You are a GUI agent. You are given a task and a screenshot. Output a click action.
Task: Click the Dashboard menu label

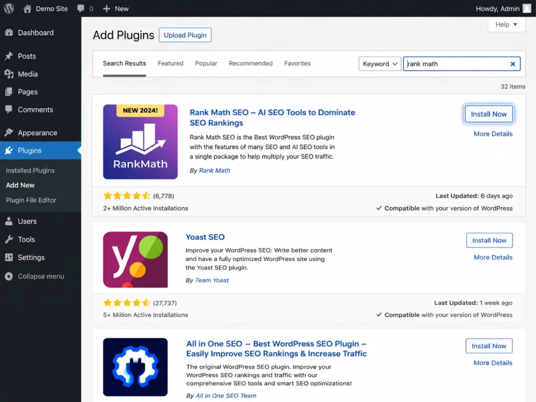point(36,33)
